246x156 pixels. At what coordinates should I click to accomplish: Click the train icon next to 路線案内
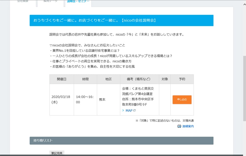pos(179,126)
